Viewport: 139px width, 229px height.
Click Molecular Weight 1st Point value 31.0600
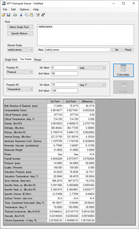click(55, 150)
